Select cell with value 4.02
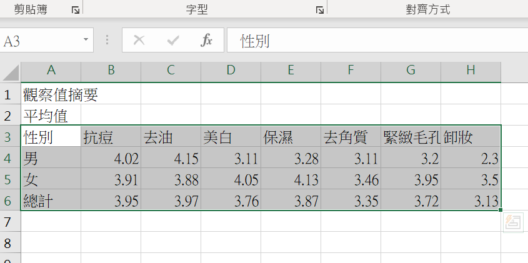 click(111, 158)
